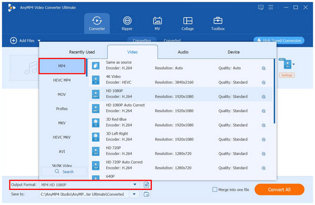Viewport: 315px width, 205px height.
Task: Click the Save to path field
Action: (84, 194)
